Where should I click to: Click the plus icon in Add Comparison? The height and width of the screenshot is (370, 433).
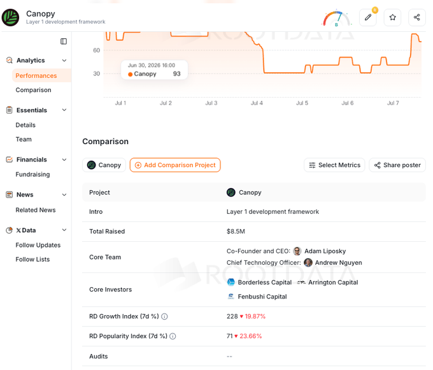pyautogui.click(x=138, y=165)
